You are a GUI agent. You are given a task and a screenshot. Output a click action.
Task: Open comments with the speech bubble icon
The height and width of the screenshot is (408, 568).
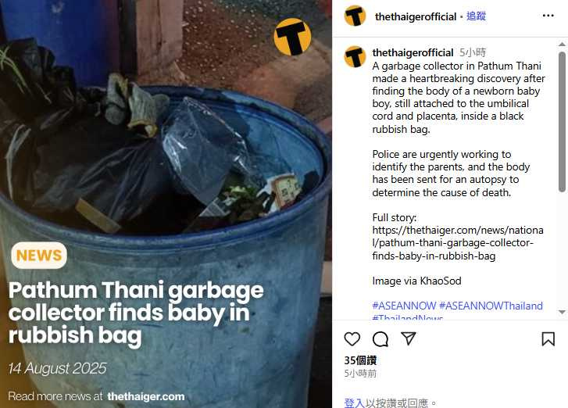[380, 339]
